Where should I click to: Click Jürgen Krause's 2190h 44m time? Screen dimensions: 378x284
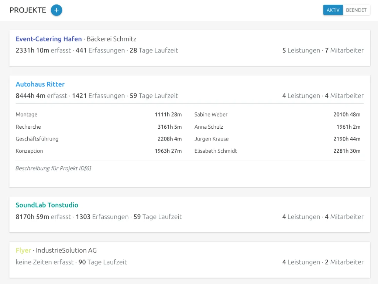(x=347, y=139)
